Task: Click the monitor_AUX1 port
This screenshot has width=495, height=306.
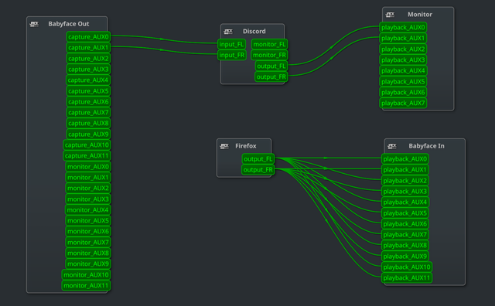Action: coord(88,178)
